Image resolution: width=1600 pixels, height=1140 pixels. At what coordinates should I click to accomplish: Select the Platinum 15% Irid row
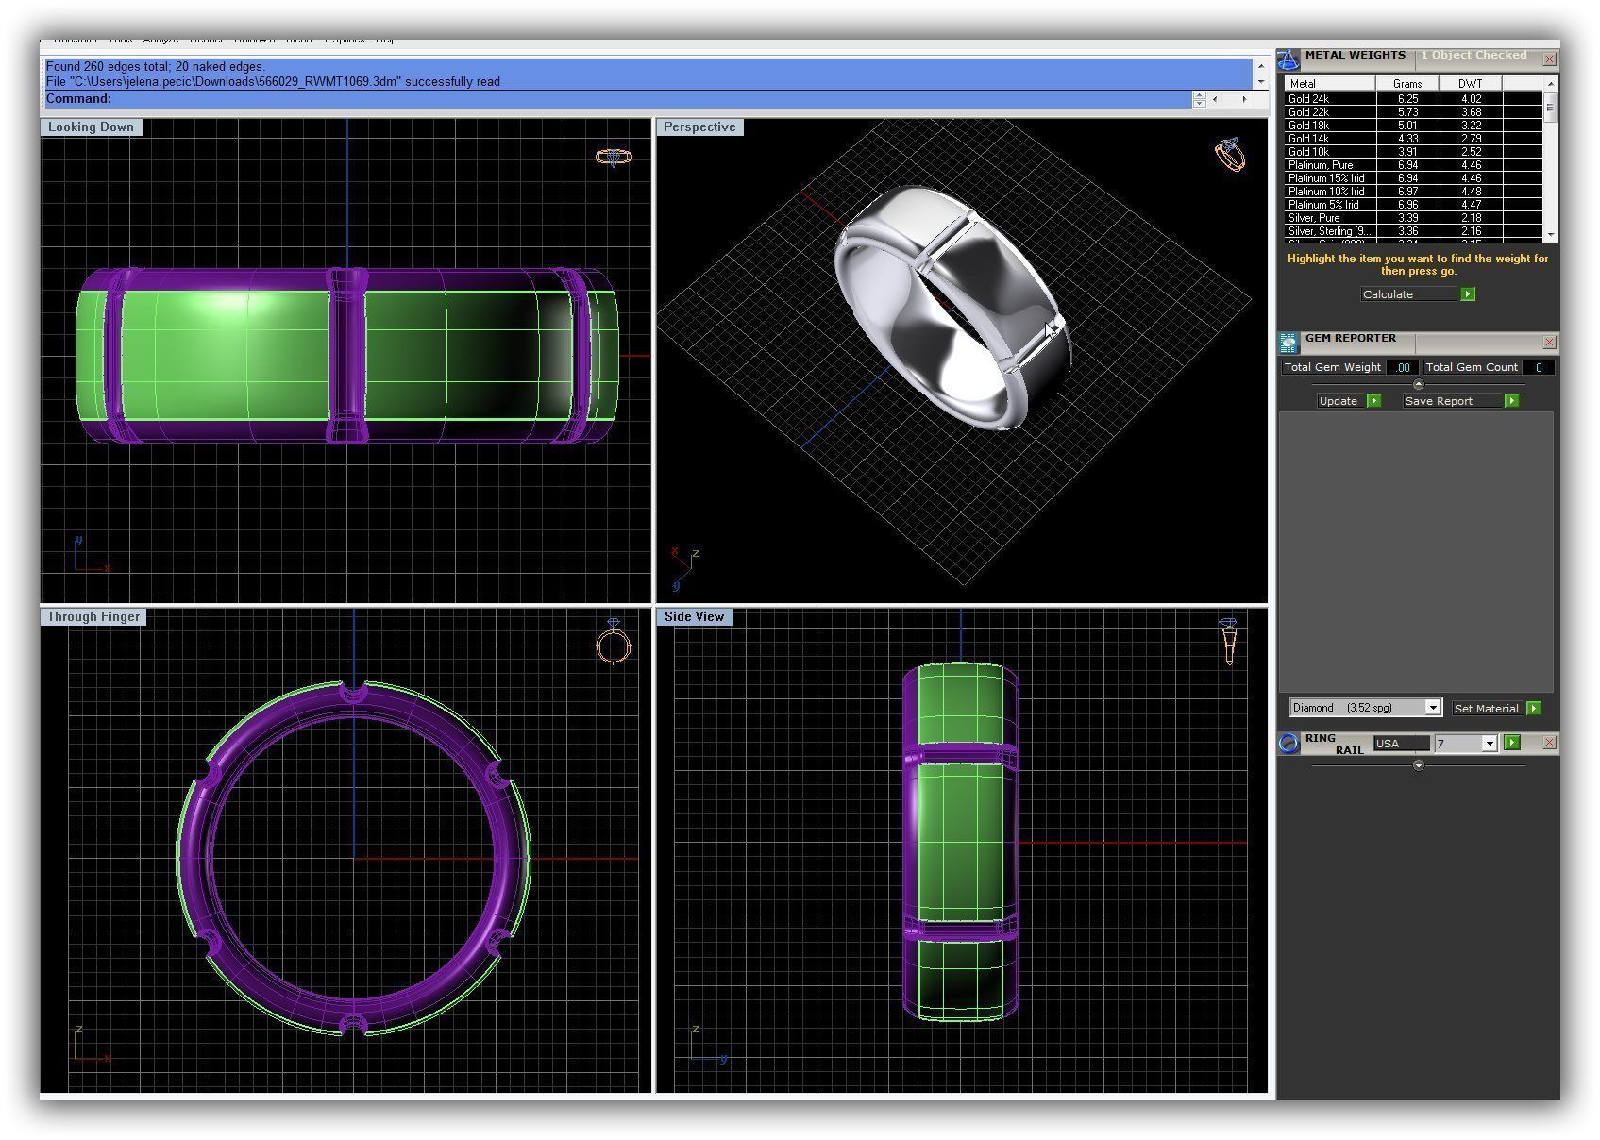[1413, 178]
